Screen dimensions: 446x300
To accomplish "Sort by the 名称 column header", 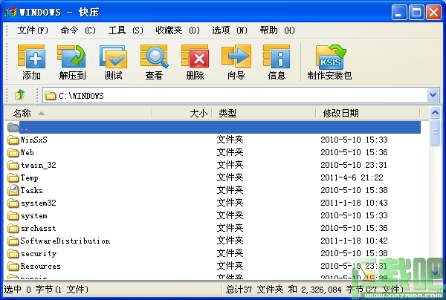I will coord(79,114).
